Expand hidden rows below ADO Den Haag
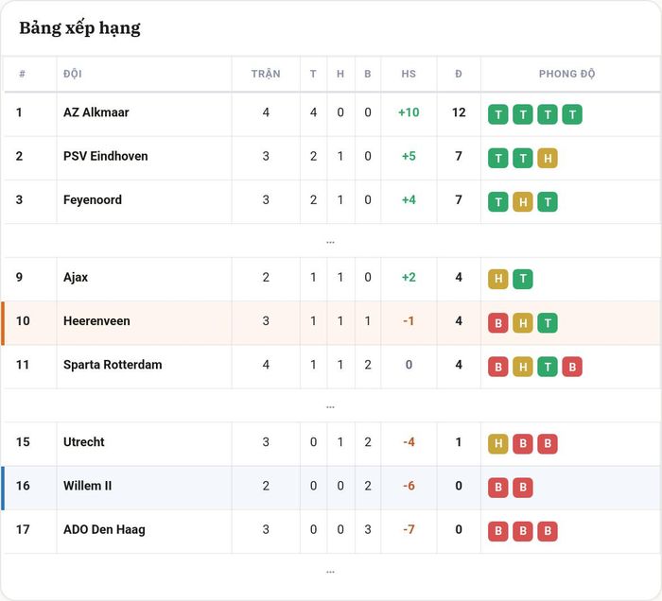 tap(330, 572)
